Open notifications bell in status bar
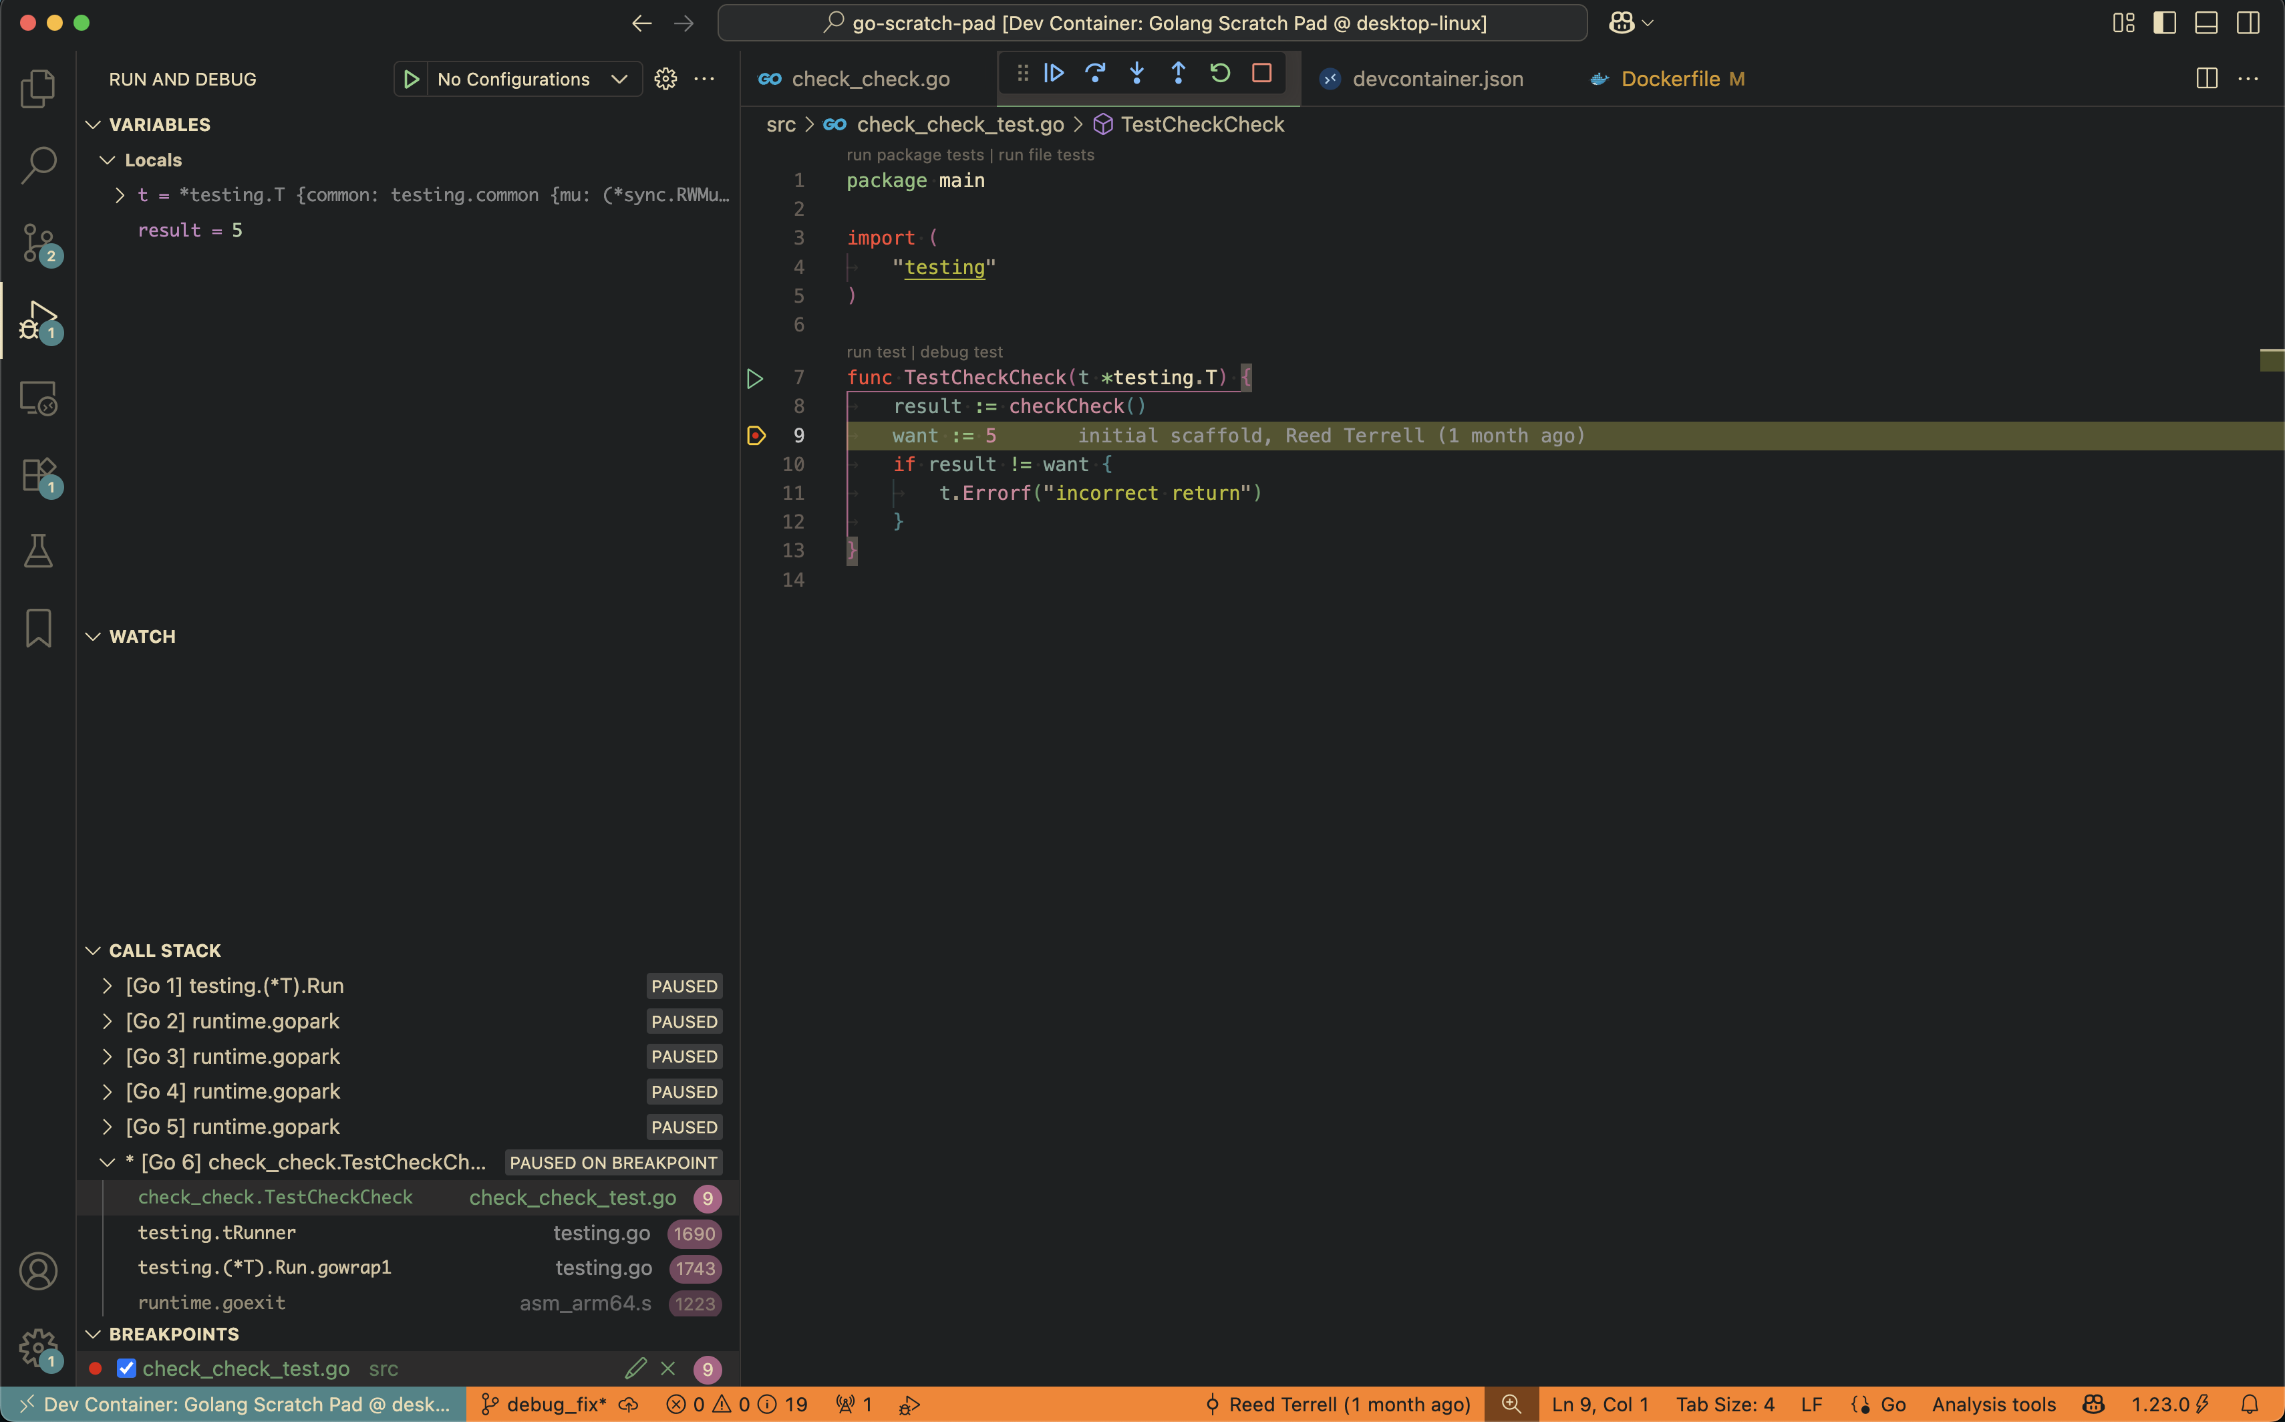The height and width of the screenshot is (1422, 2285). [2250, 1404]
